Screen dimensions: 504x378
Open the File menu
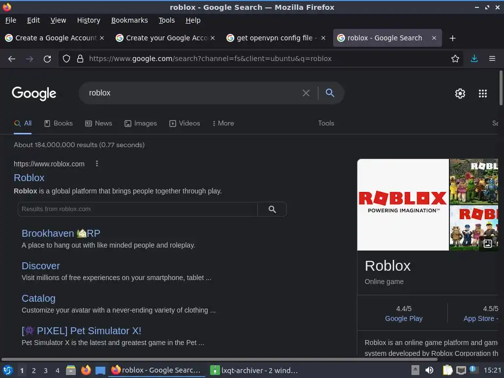point(11,20)
